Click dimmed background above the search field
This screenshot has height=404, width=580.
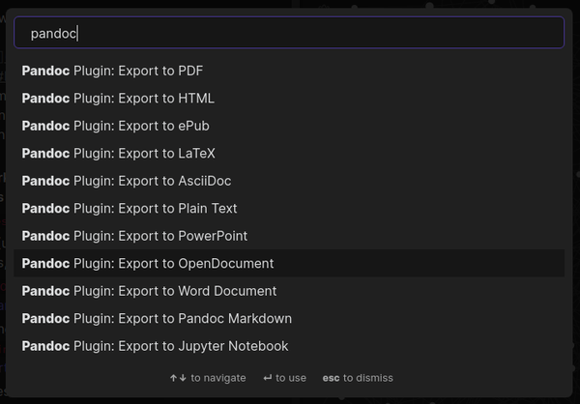pos(290,3)
